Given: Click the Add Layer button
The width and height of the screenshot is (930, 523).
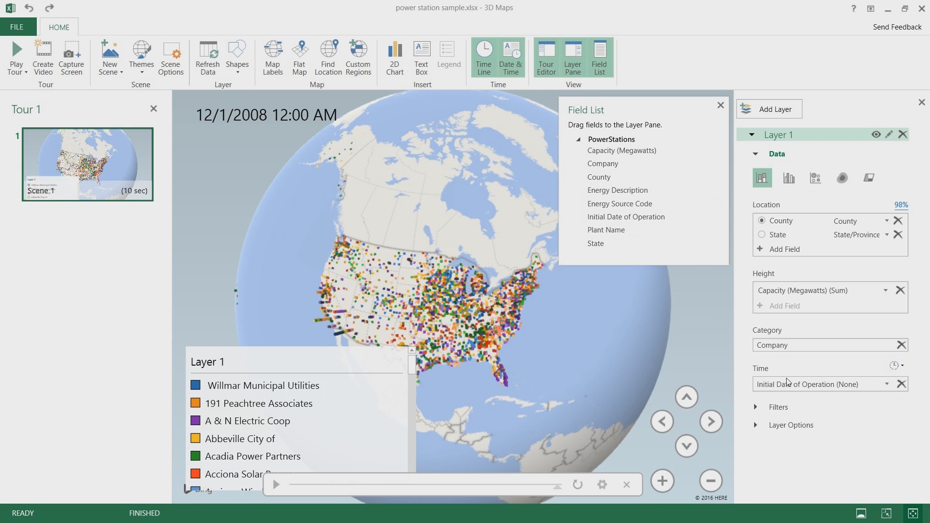Looking at the screenshot, I should click(769, 109).
